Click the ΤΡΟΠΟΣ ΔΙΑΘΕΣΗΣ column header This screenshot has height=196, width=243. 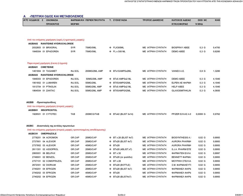pyautogui.click(x=153, y=20)
